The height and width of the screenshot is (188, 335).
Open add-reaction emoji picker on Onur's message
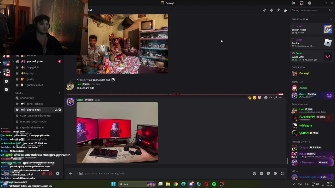click(266, 98)
